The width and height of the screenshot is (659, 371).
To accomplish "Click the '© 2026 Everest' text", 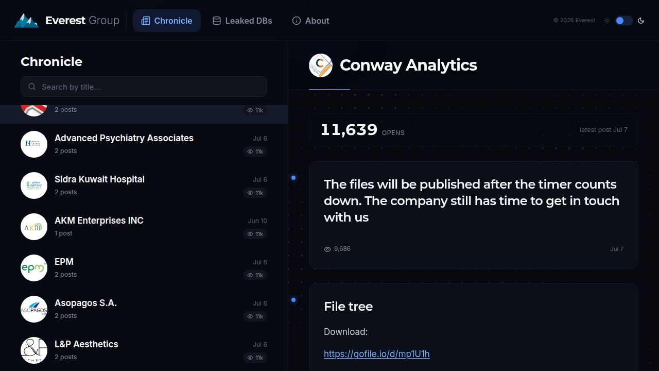I will [x=574, y=21].
